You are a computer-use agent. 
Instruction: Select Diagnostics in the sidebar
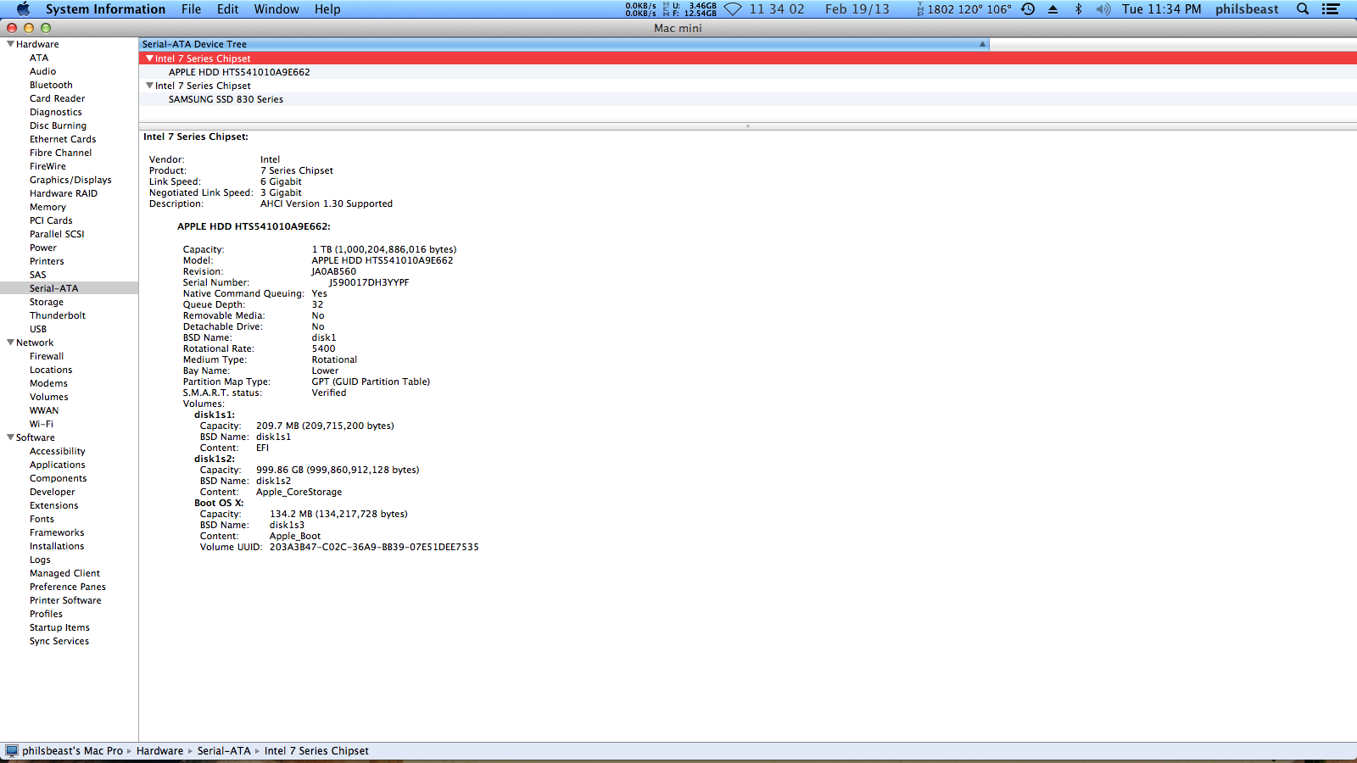56,112
